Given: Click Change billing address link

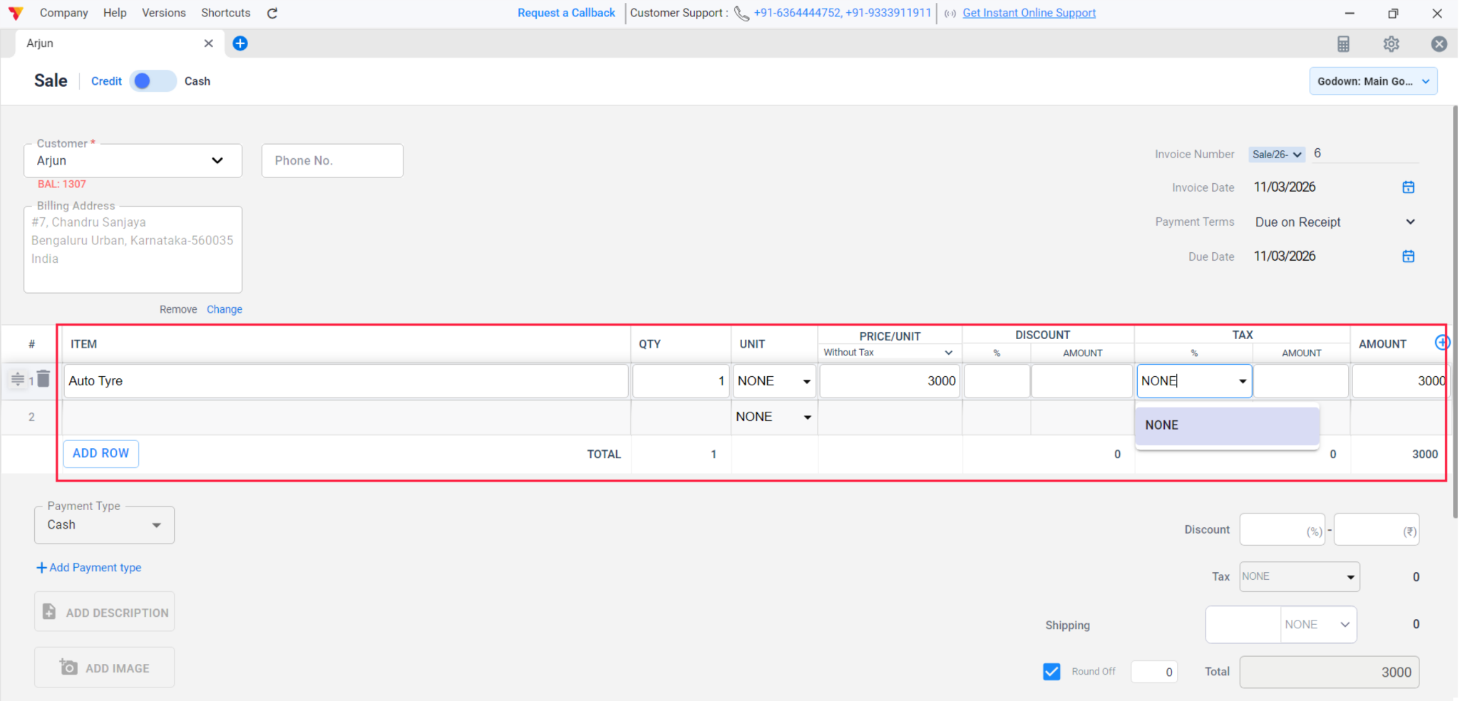Looking at the screenshot, I should point(225,309).
